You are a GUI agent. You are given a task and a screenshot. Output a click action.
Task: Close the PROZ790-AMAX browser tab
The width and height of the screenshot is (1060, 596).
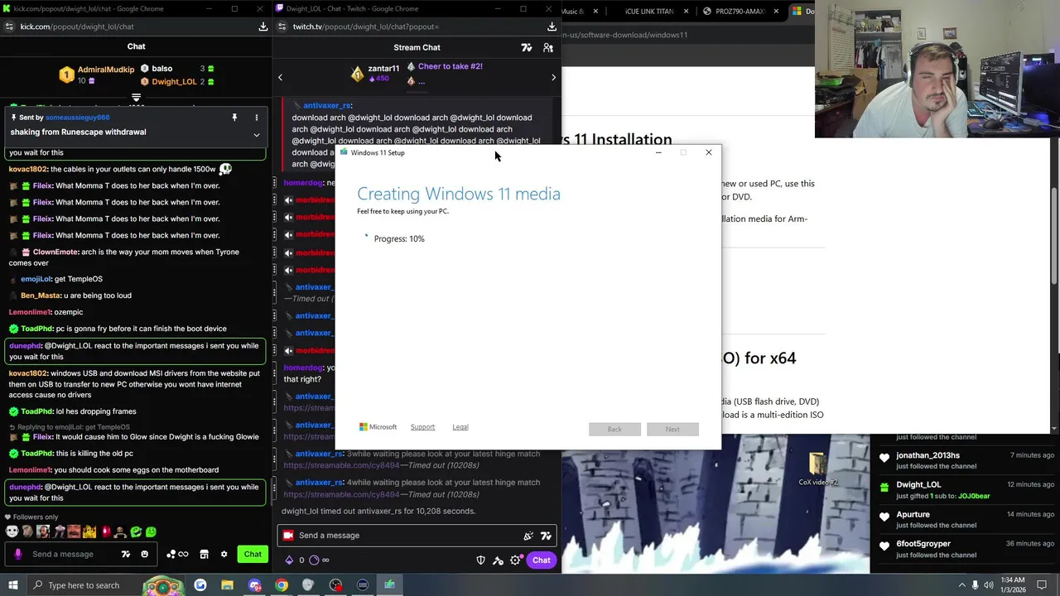click(x=776, y=12)
